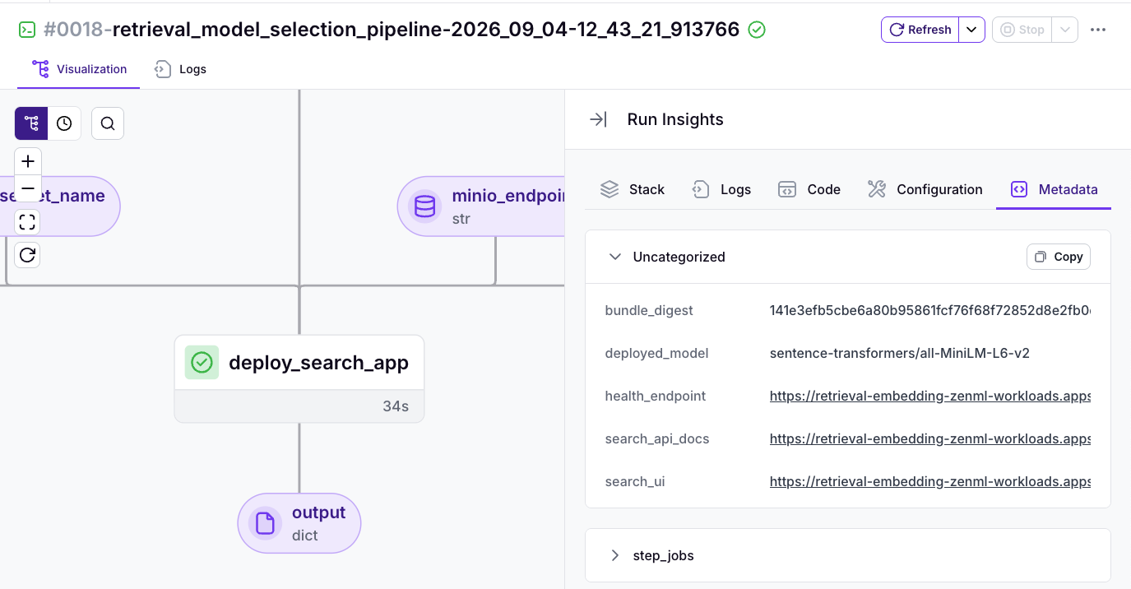The height and width of the screenshot is (589, 1131).
Task: Open the Stack tab
Action: [632, 189]
